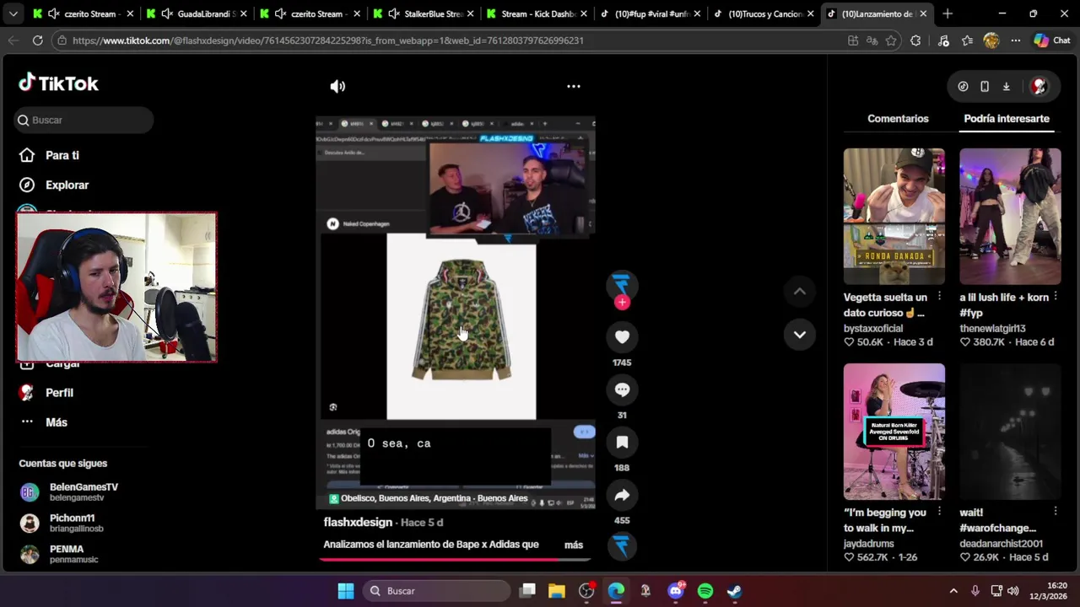Open options for the Vegetta video card
Screen dimensions: 1080x607
(939, 297)
